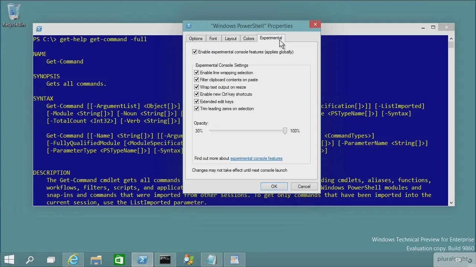Open the taskbar Search magnifier

click(30, 260)
